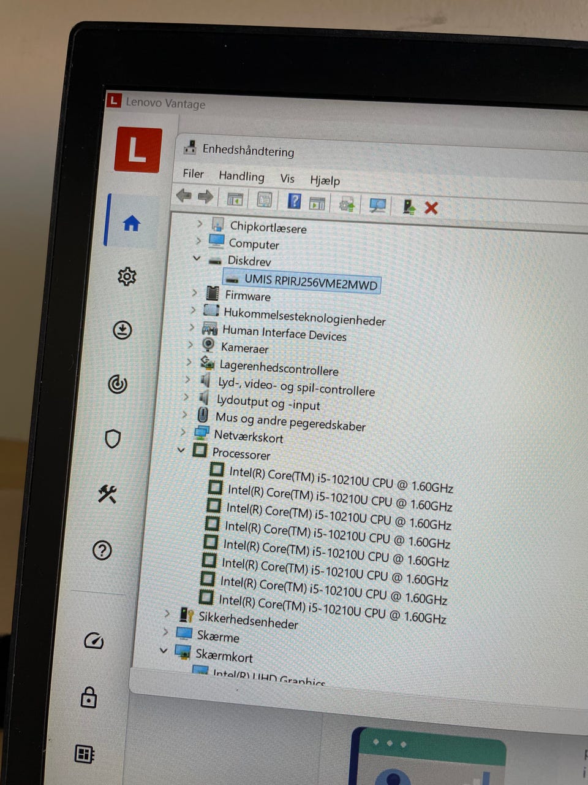The height and width of the screenshot is (785, 588).
Task: Click the red X uninstall device icon
Action: tap(431, 208)
